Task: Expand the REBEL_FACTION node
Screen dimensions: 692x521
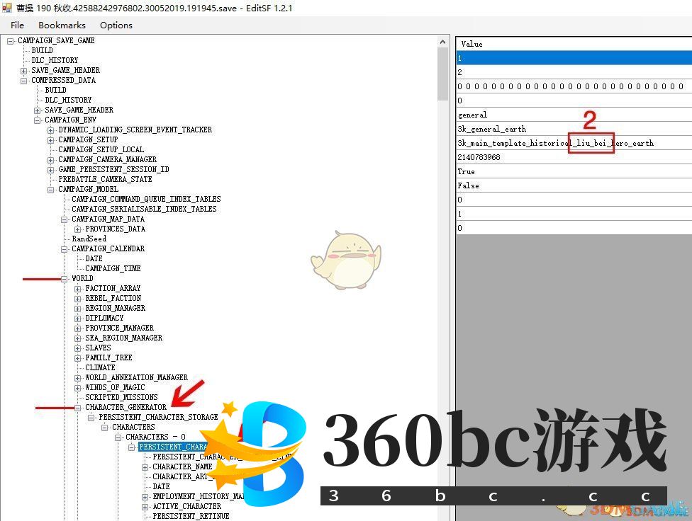Action: coord(78,299)
